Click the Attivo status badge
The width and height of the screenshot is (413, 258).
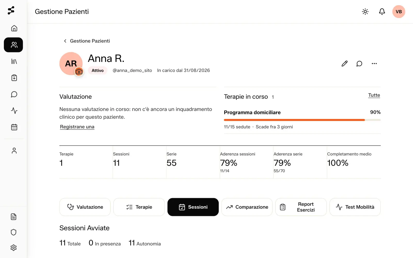98,70
